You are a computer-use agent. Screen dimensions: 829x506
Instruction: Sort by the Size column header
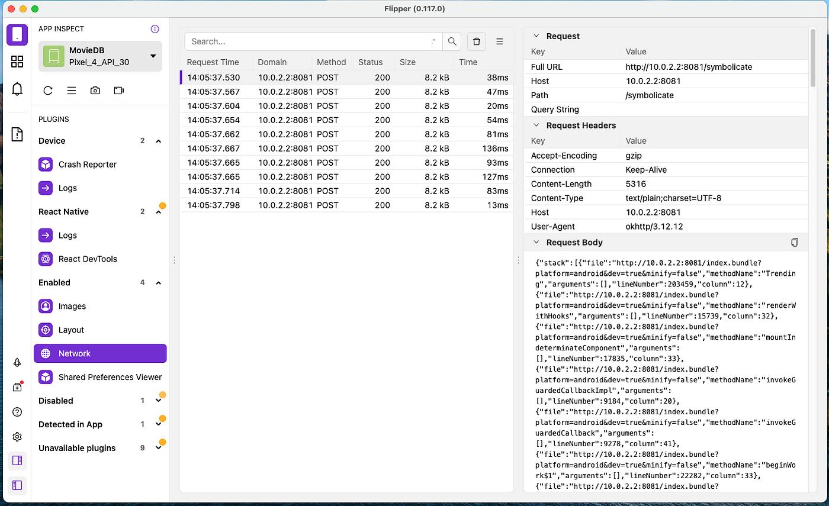[x=407, y=62]
